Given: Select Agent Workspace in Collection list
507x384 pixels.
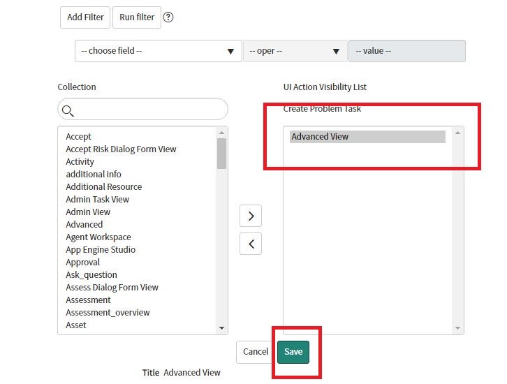Looking at the screenshot, I should (x=98, y=237).
